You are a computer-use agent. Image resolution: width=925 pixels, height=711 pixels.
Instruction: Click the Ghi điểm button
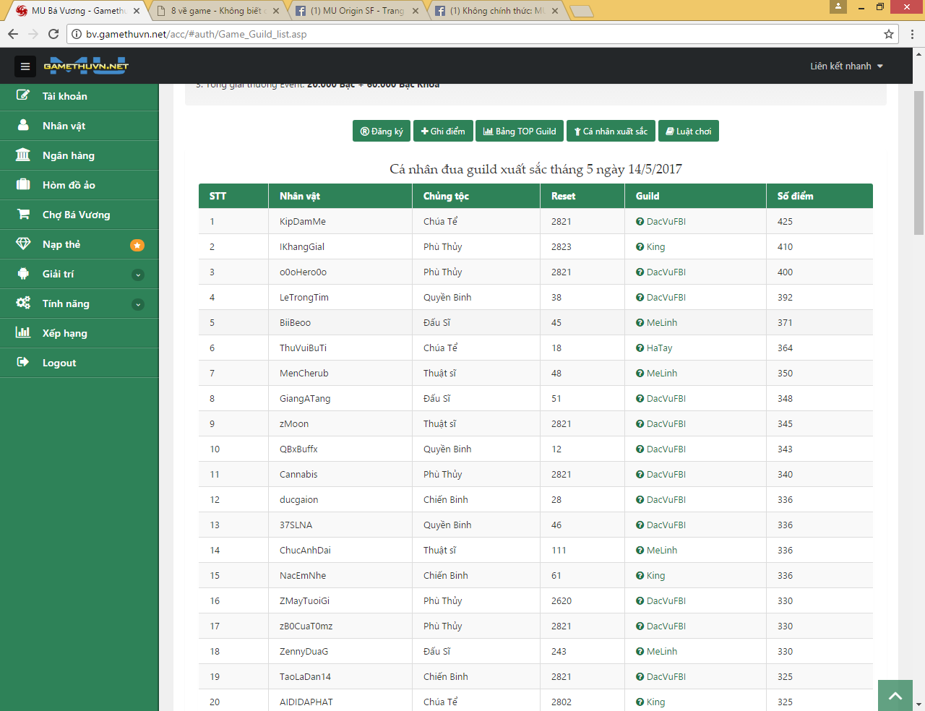click(443, 131)
